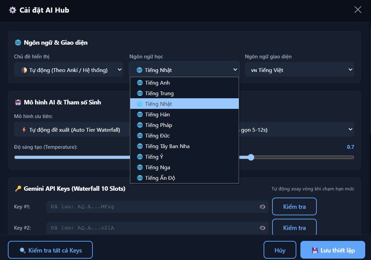Click the Chủ đề hiển thị label
This screenshot has height=260, width=371.
32,57
